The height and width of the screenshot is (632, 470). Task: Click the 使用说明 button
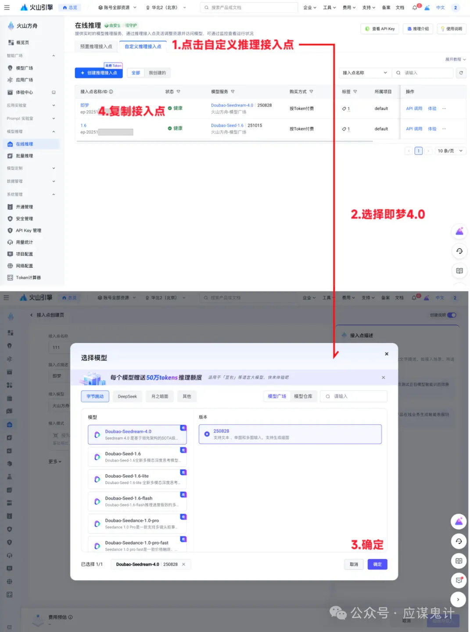(451, 29)
